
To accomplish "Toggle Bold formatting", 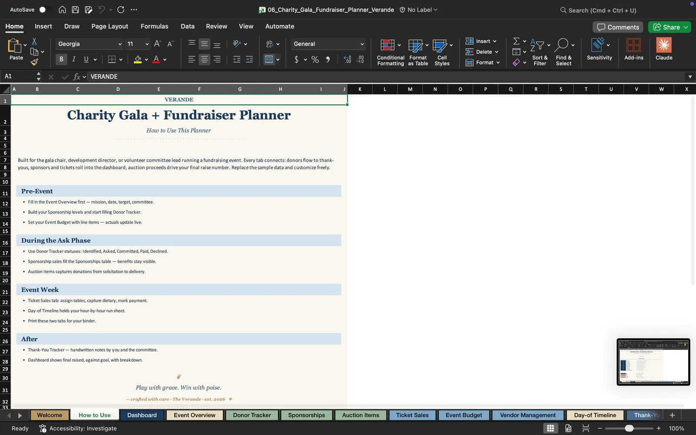I will point(61,59).
